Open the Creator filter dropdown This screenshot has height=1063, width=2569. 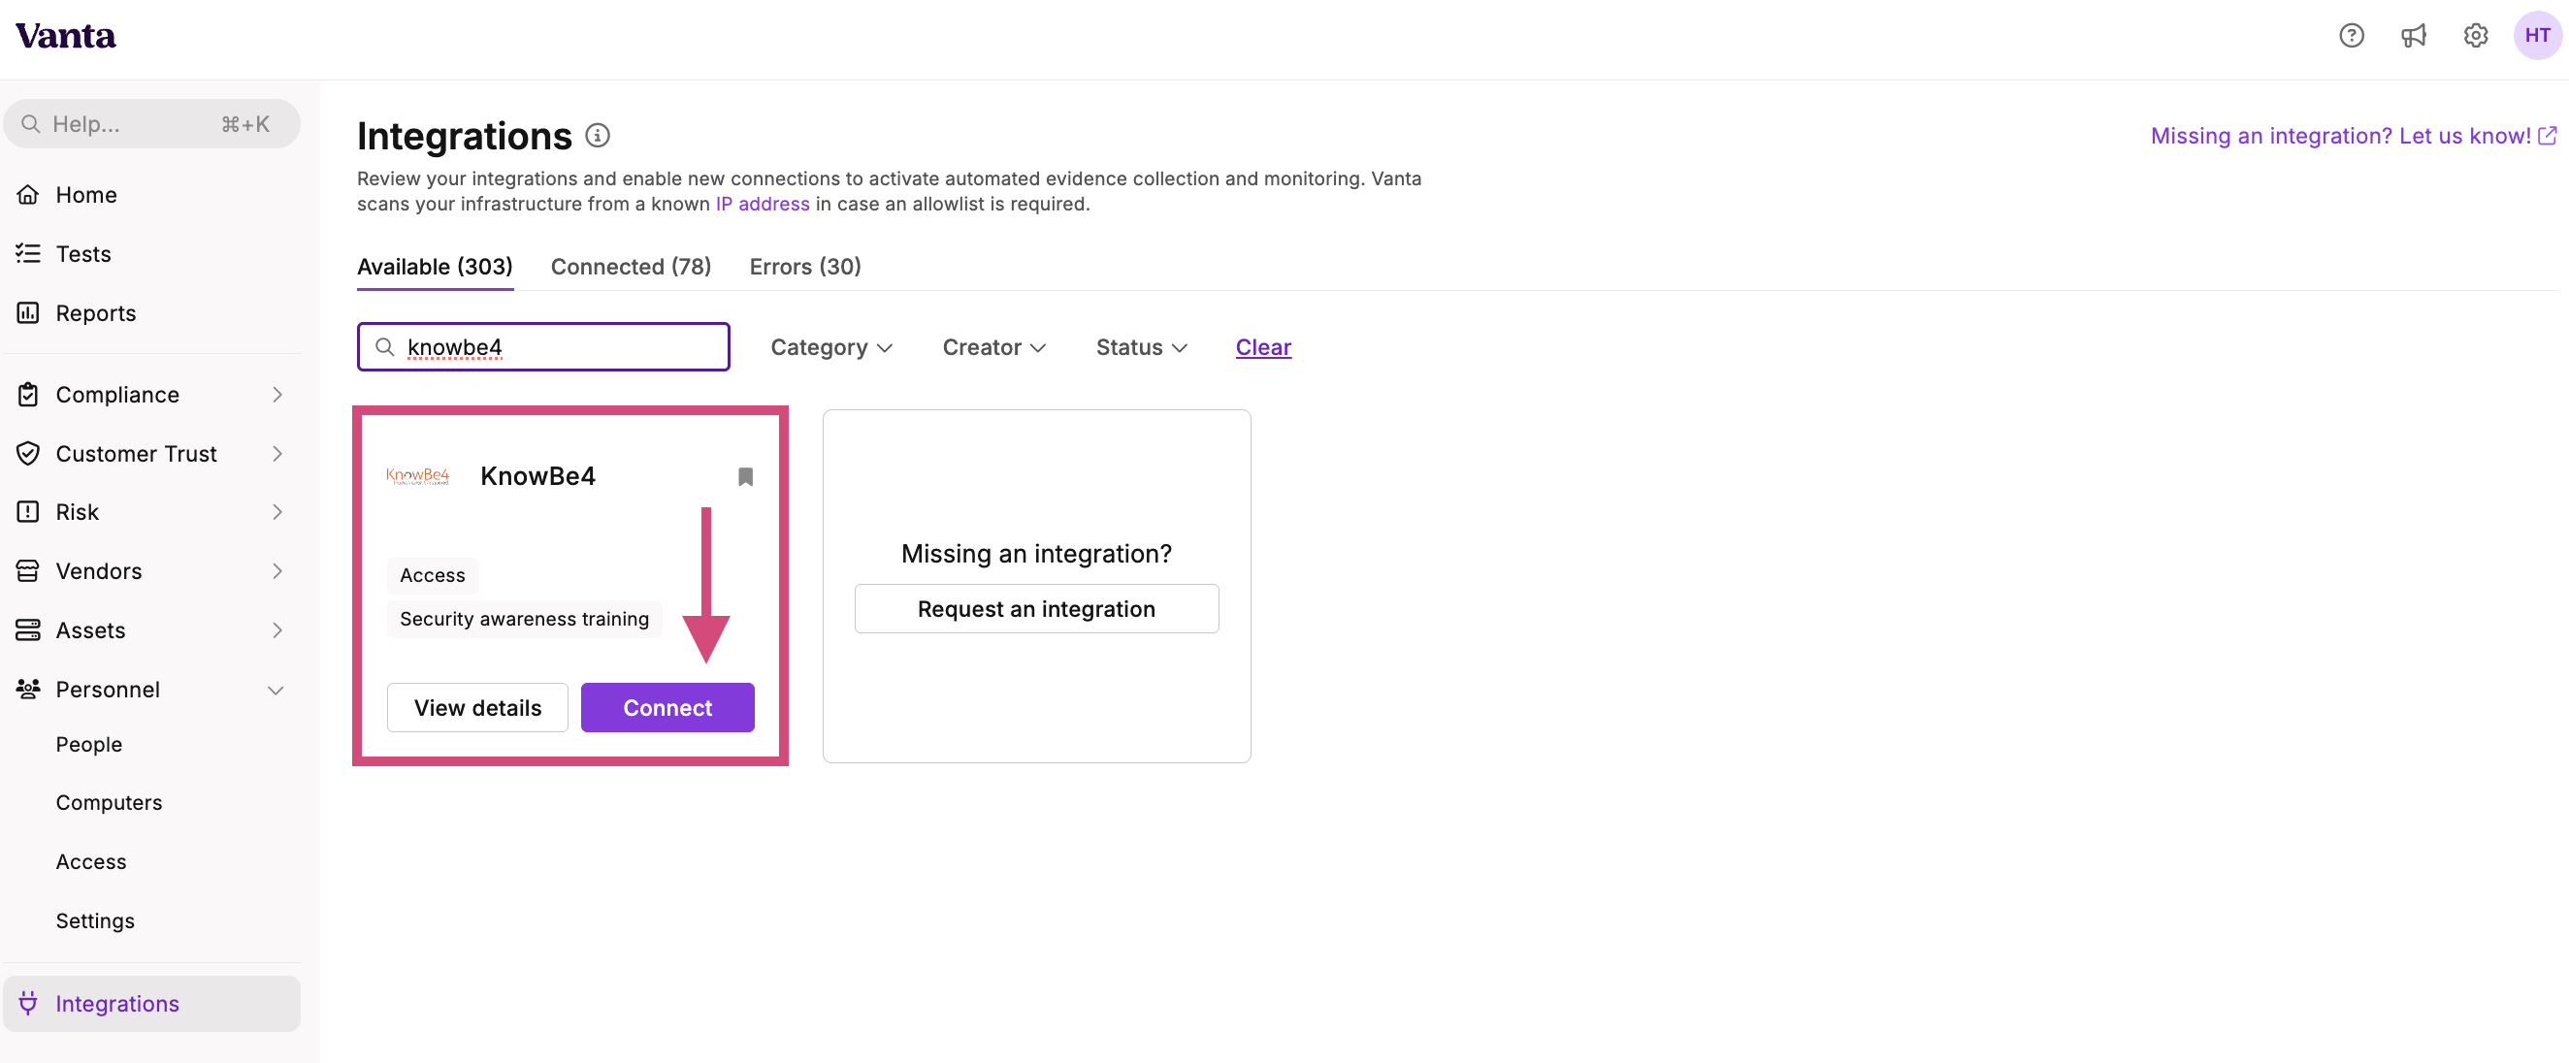(994, 347)
